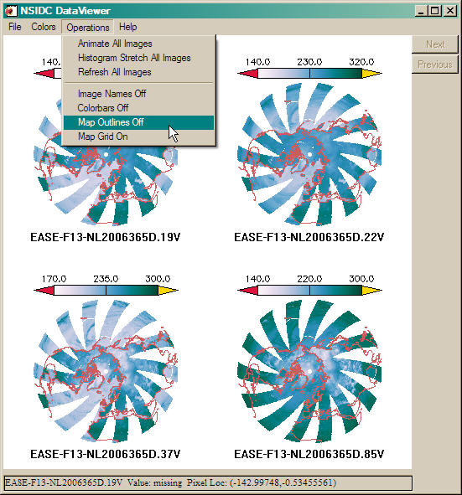This screenshot has width=462, height=495.
Task: Open the File menu
Action: click(15, 27)
